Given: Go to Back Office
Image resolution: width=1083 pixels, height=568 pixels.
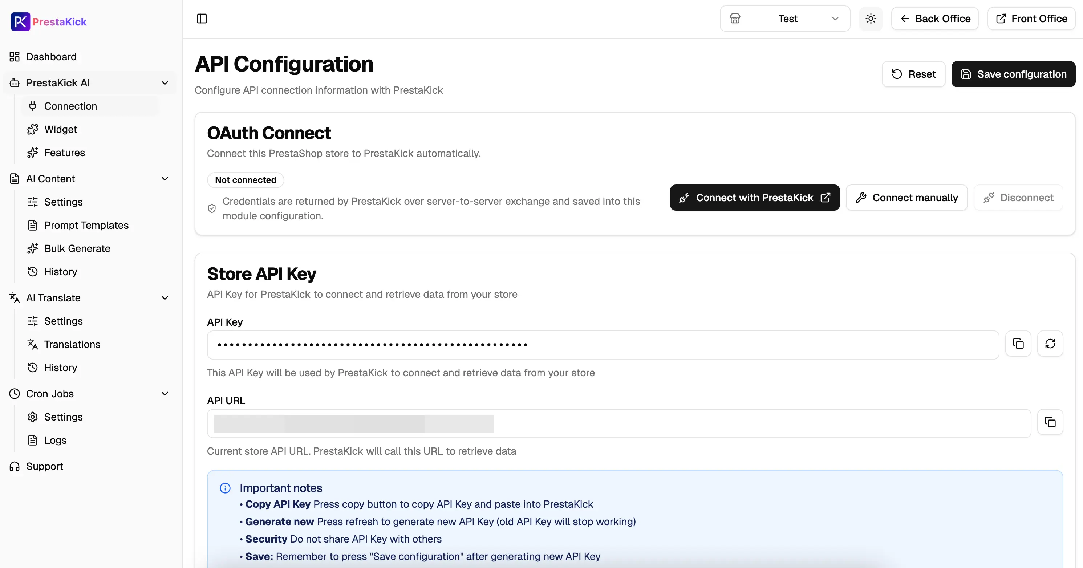Looking at the screenshot, I should 935,19.
